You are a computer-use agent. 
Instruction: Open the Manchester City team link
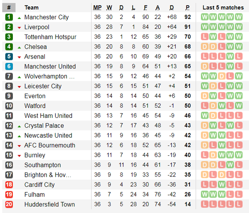(x=46, y=17)
